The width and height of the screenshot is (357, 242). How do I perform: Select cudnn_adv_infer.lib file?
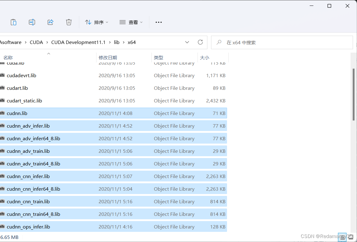[x=113, y=126]
